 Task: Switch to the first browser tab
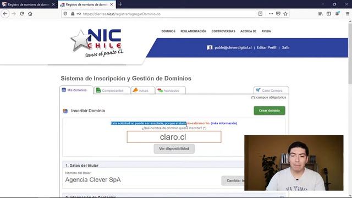pos(29,4)
